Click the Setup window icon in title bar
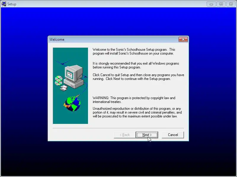Image resolution: width=237 pixels, height=177 pixels. click(x=4, y=4)
